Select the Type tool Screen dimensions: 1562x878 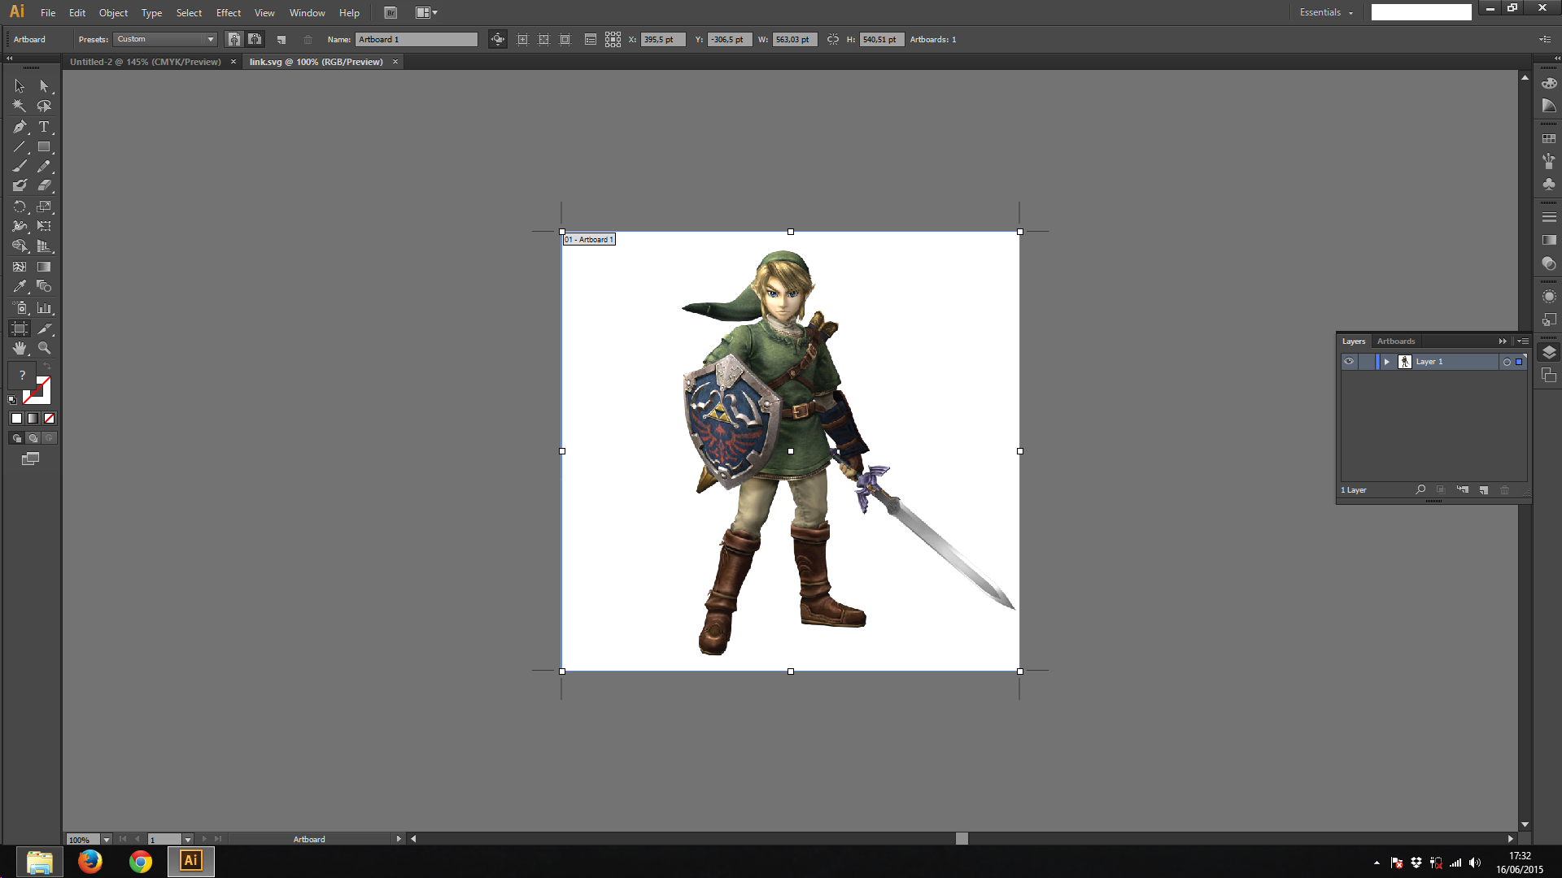click(x=45, y=127)
